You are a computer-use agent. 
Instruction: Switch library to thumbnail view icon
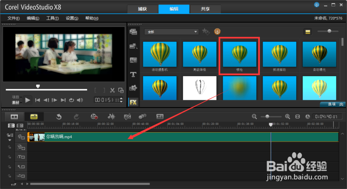(307, 32)
